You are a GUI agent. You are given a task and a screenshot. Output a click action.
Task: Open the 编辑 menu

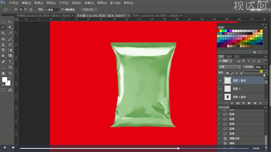tap(26, 3)
